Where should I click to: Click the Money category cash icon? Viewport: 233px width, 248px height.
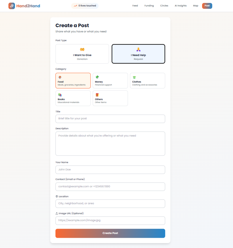pyautogui.click(x=97, y=77)
